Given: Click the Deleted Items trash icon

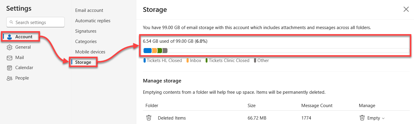Looking at the screenshot, I should click(149, 118).
